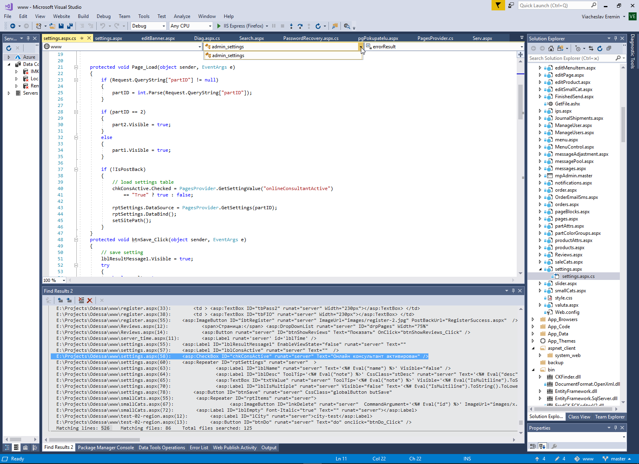Open the Debug configuration dropdown
The image size is (639, 464).
163,26
